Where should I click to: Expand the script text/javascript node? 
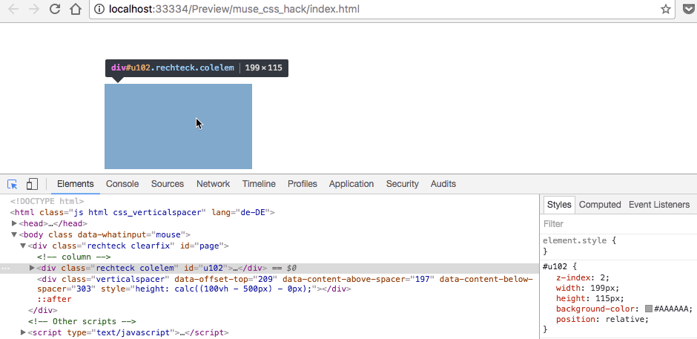23,332
